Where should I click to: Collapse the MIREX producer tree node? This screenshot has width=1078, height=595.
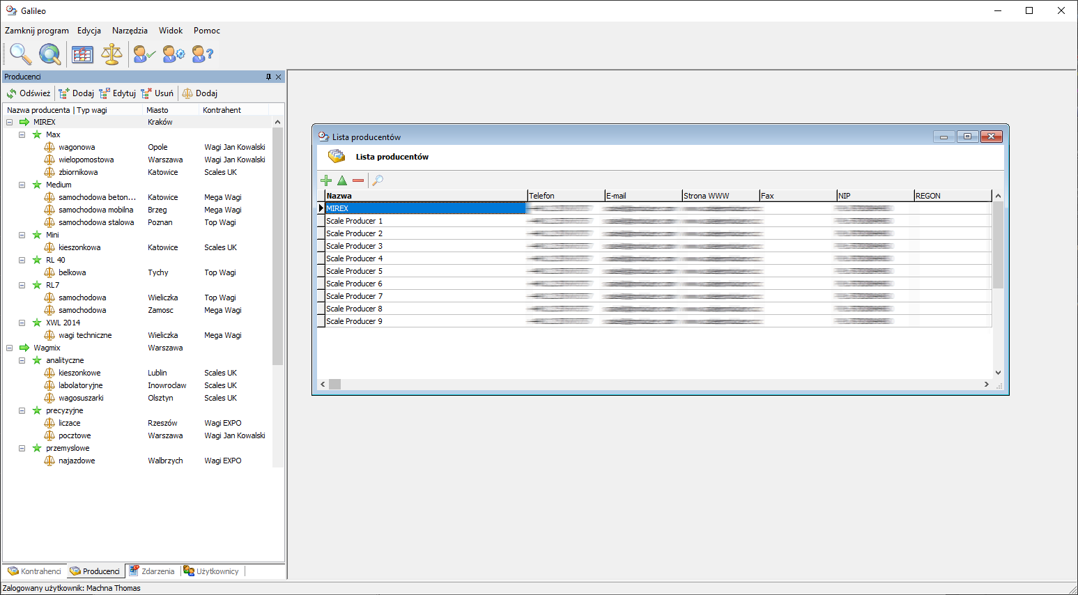[x=10, y=122]
